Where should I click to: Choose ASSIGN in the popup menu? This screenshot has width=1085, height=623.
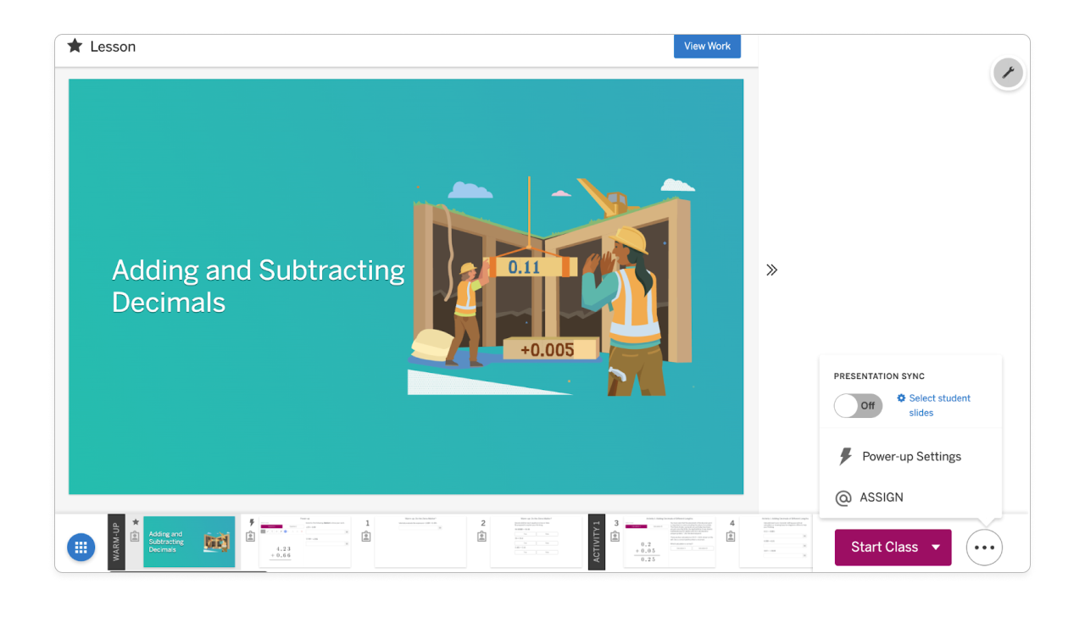coord(881,498)
